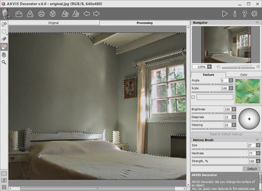Adjust the Strength % slider

point(226,165)
